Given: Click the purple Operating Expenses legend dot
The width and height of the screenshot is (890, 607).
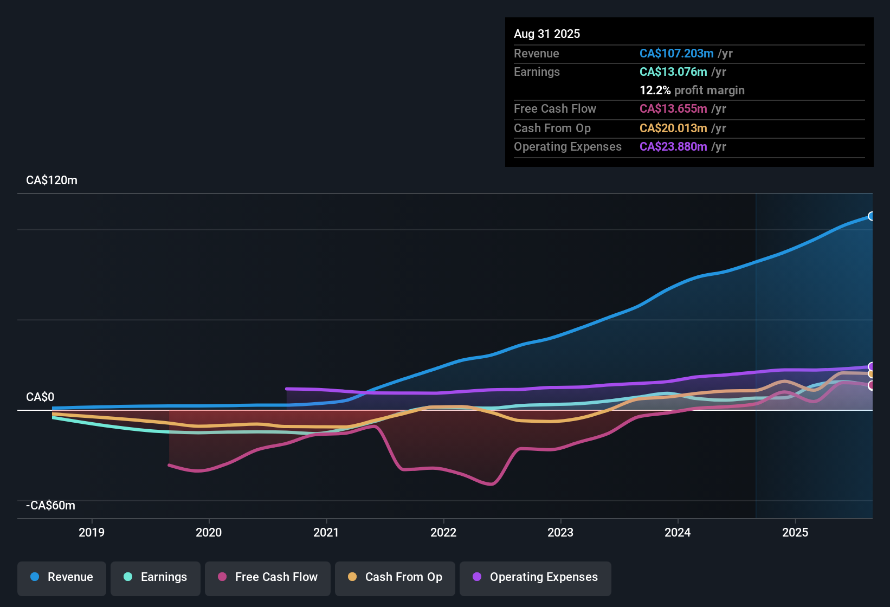Looking at the screenshot, I should point(477,577).
